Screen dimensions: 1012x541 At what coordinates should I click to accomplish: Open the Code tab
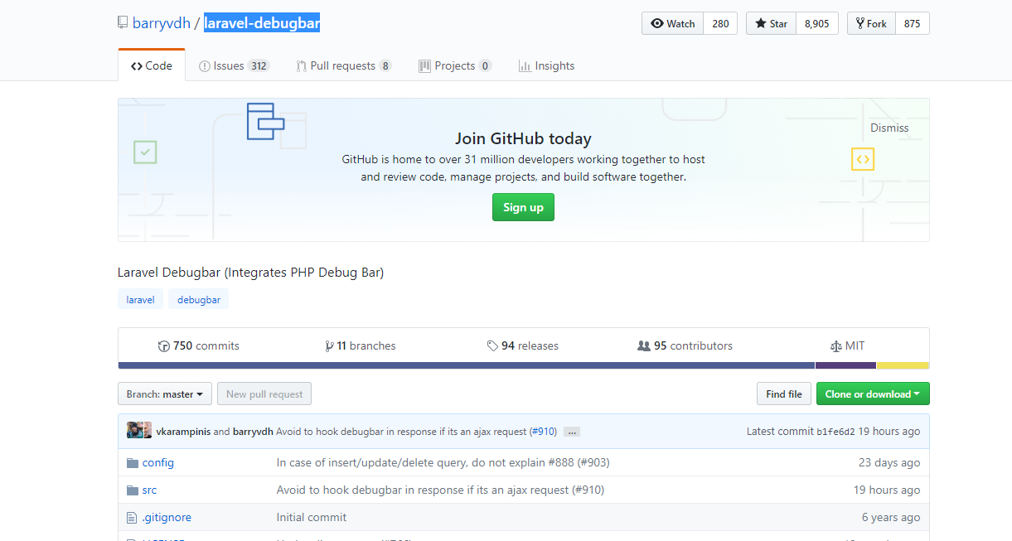point(152,66)
